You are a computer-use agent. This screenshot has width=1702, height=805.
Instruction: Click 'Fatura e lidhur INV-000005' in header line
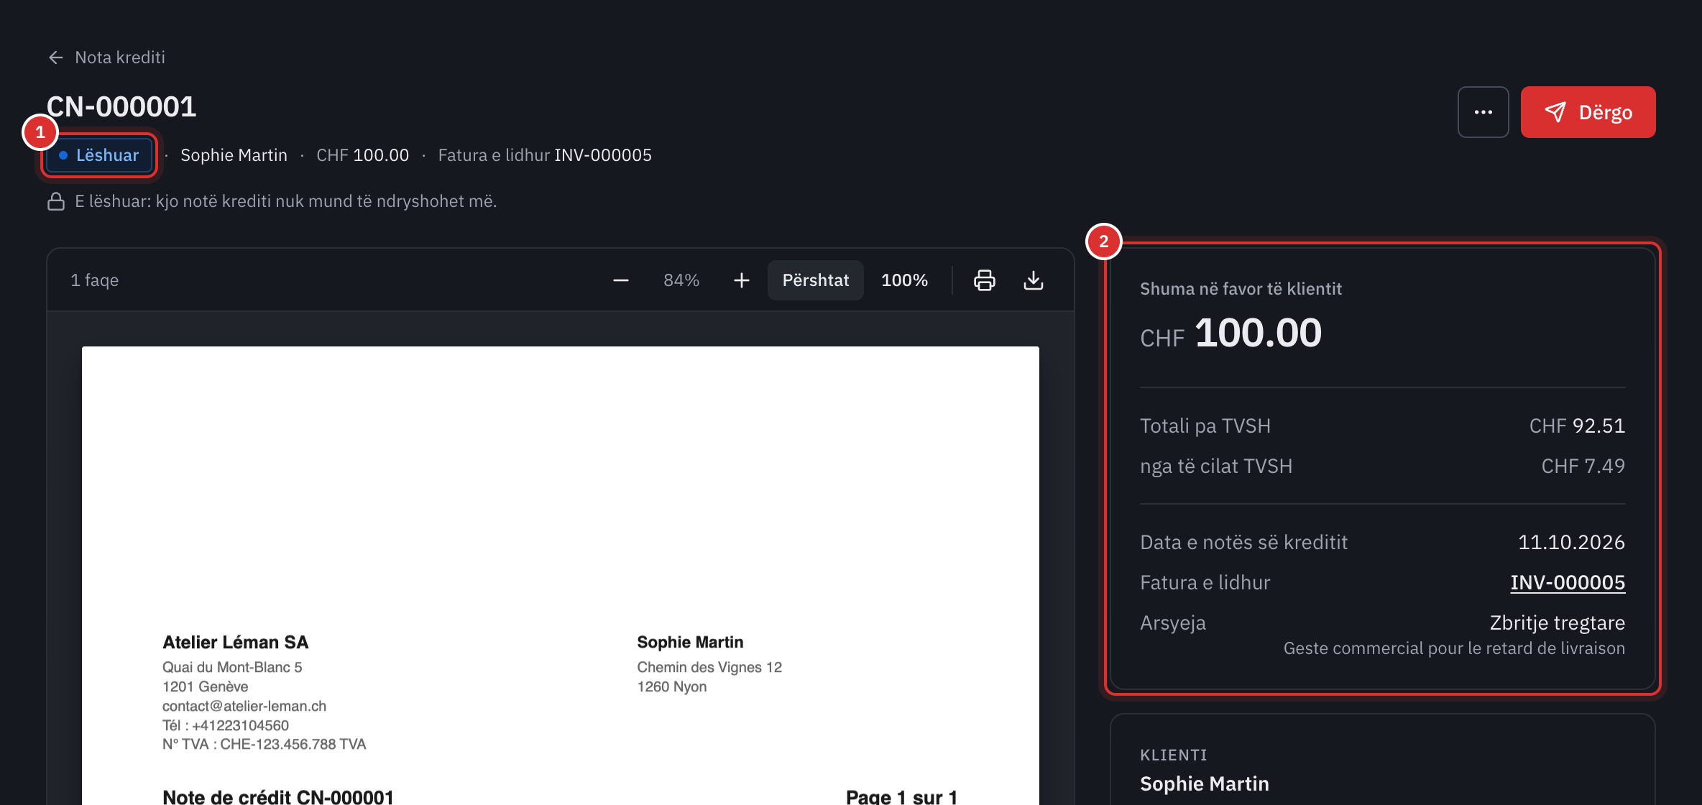click(x=545, y=155)
